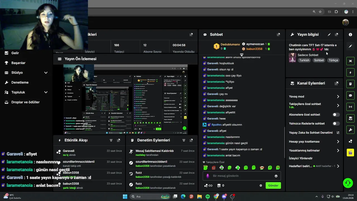Open Yapay Zeka ile Sohbet Denetimi link

314,133
